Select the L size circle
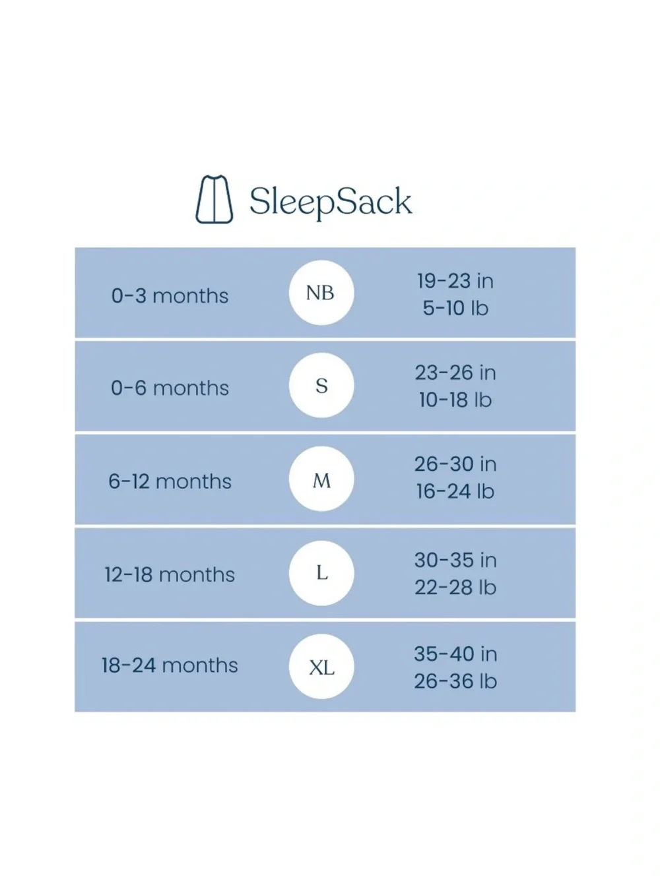The image size is (660, 879). pos(321,572)
